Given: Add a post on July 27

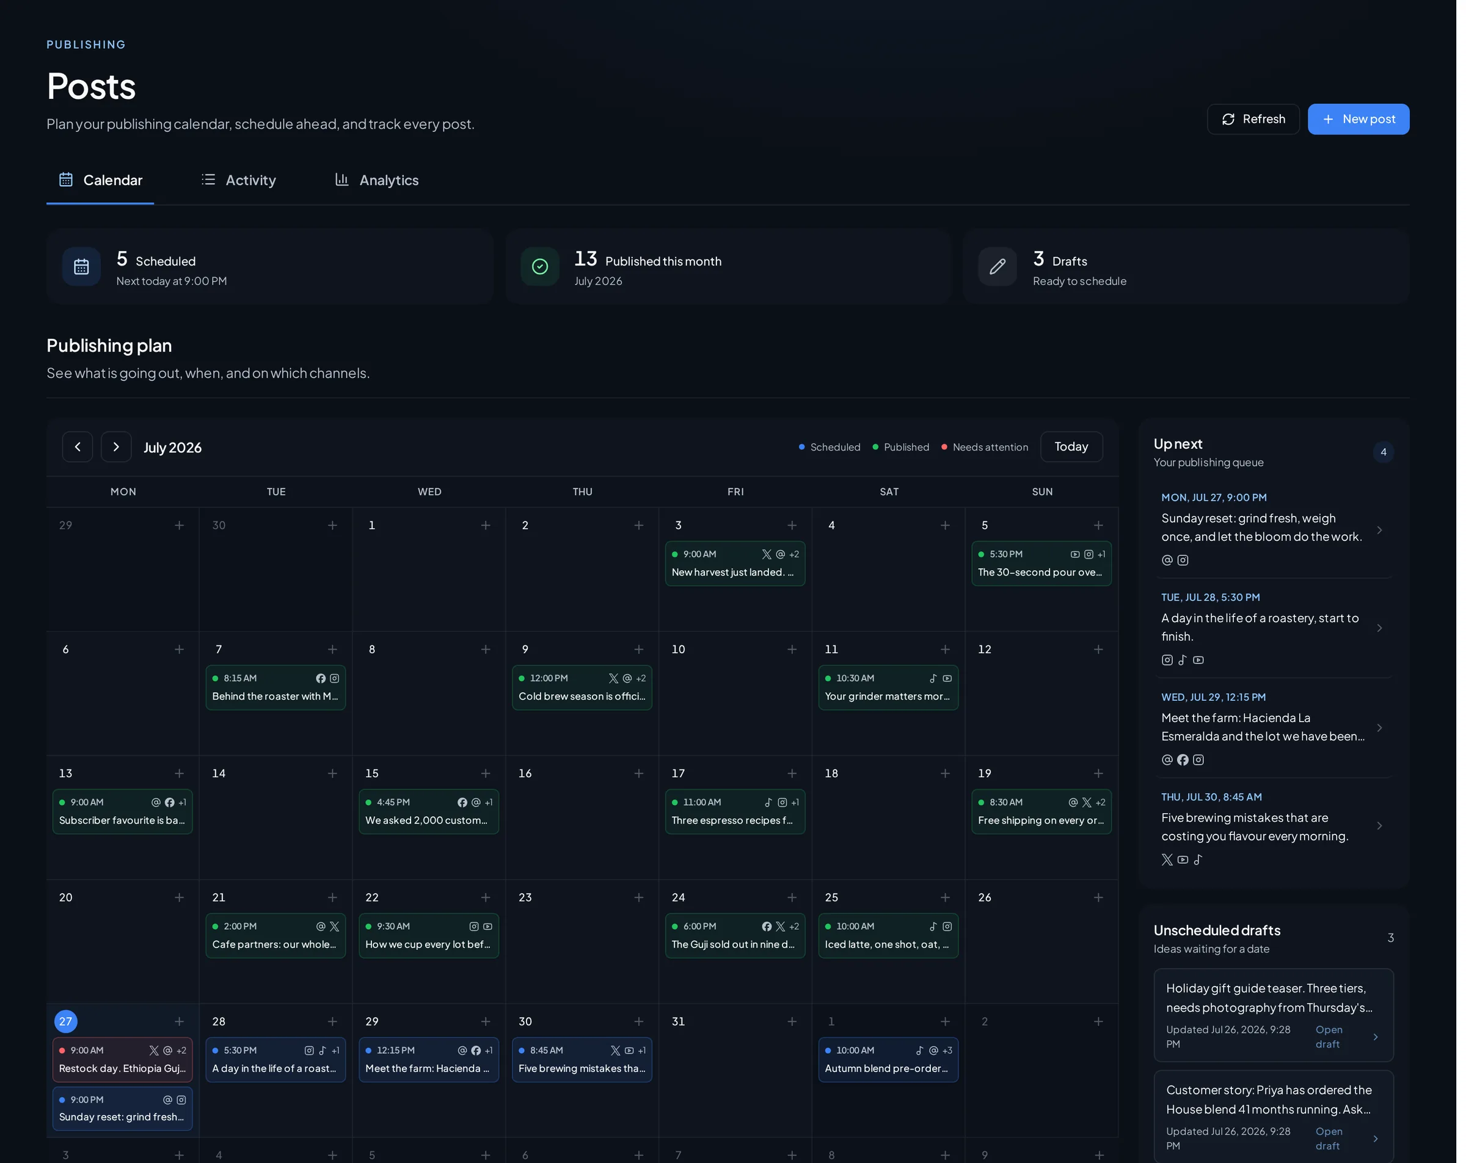Looking at the screenshot, I should (x=180, y=1021).
